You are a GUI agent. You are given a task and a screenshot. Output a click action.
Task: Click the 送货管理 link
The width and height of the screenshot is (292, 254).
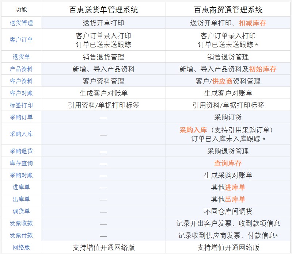[21, 23]
